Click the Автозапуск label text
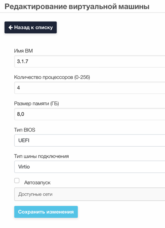Image resolution: width=165 pixels, height=228 pixels. click(37, 183)
